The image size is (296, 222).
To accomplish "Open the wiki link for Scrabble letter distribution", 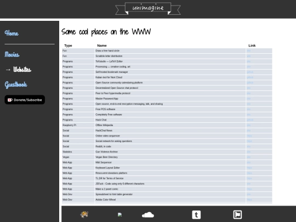I will pyautogui.click(x=249, y=56).
